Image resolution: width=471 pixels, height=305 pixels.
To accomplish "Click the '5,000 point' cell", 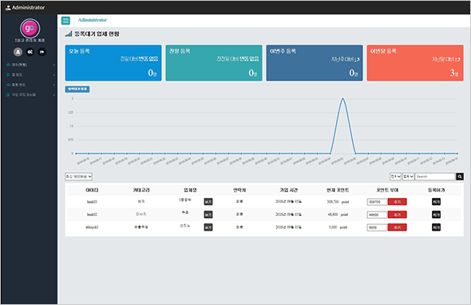I will tap(338, 228).
